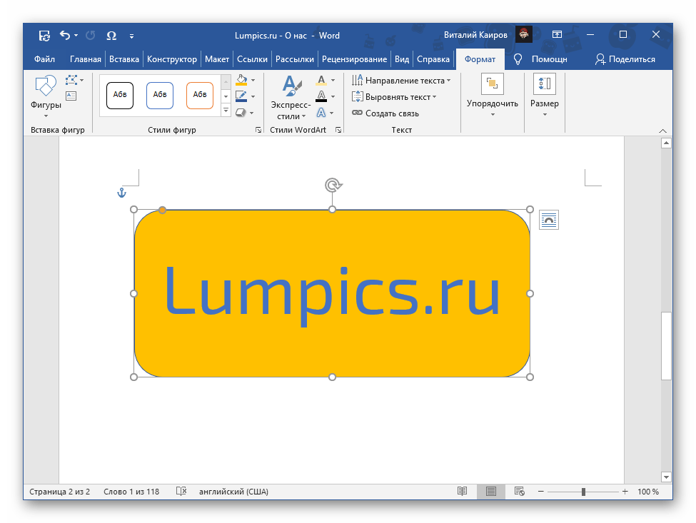Click the vertical scrollbar up arrow
The height and width of the screenshot is (523, 696).
pyautogui.click(x=666, y=143)
